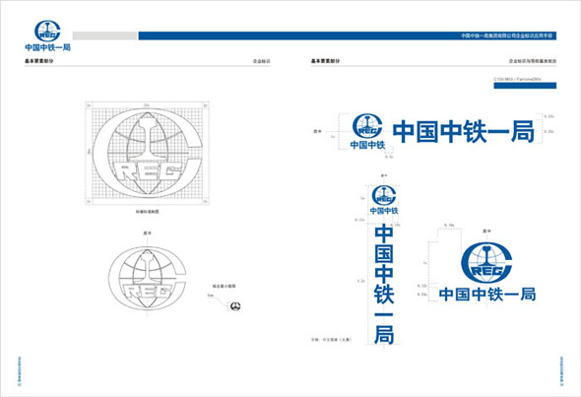Image resolution: width=581 pixels, height=397 pixels.
Task: Click the right page 基本要素部分 heading
Action: [325, 61]
